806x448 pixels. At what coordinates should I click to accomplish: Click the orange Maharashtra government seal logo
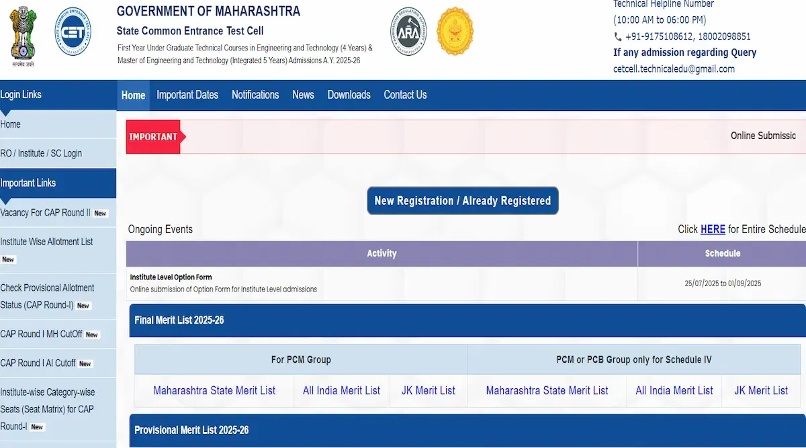[455, 32]
